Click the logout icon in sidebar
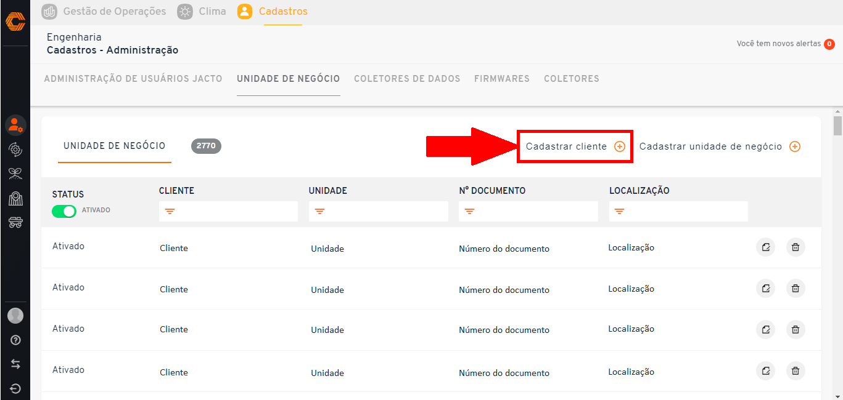The image size is (843, 400). [x=15, y=389]
